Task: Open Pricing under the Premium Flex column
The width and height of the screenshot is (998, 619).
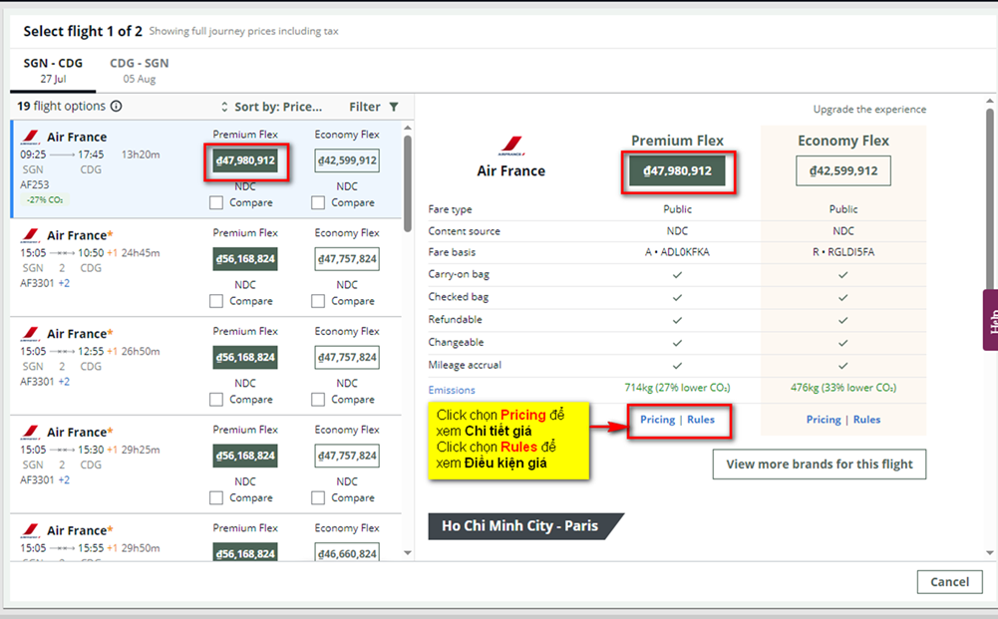Action: (x=657, y=420)
